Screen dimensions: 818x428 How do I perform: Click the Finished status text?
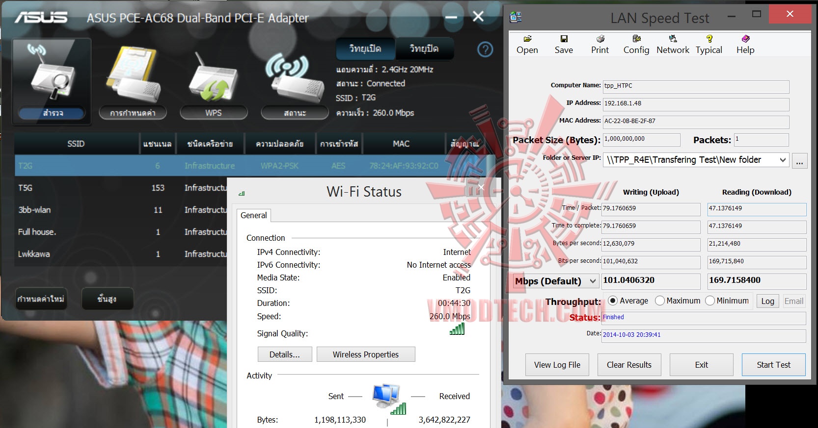613,317
